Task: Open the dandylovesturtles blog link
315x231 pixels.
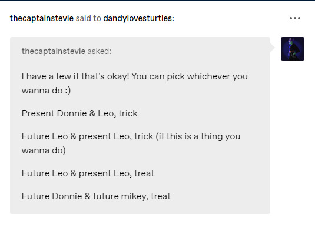Action: tap(138, 18)
